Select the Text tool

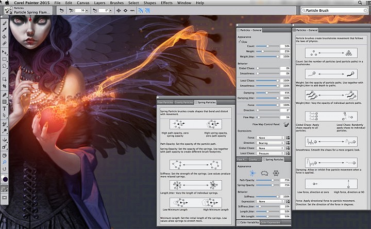tap(5, 109)
